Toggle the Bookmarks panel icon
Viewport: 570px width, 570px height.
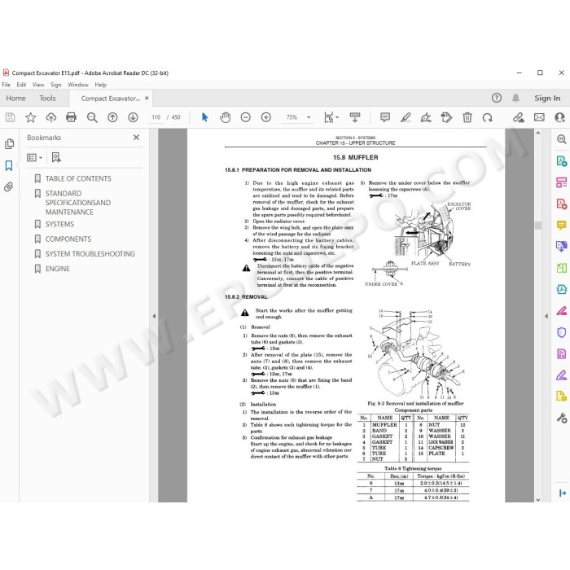click(9, 166)
